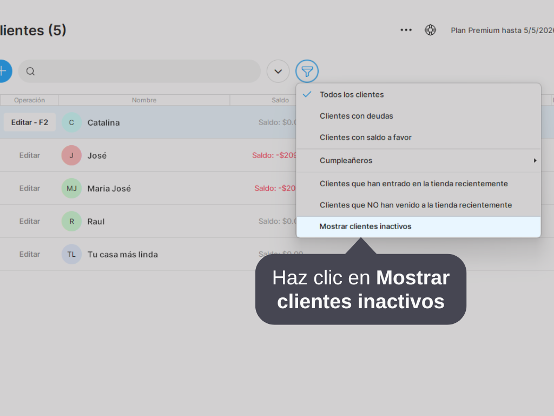Select the Raul name text

(96, 222)
